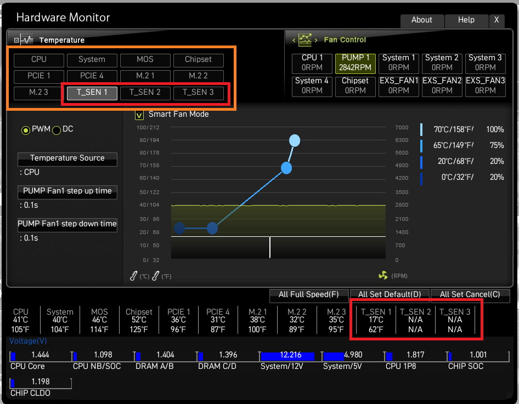Select the T_SEN 3 temperature button

(198, 93)
